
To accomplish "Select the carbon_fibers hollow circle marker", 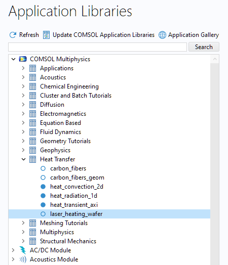I will point(43,168).
